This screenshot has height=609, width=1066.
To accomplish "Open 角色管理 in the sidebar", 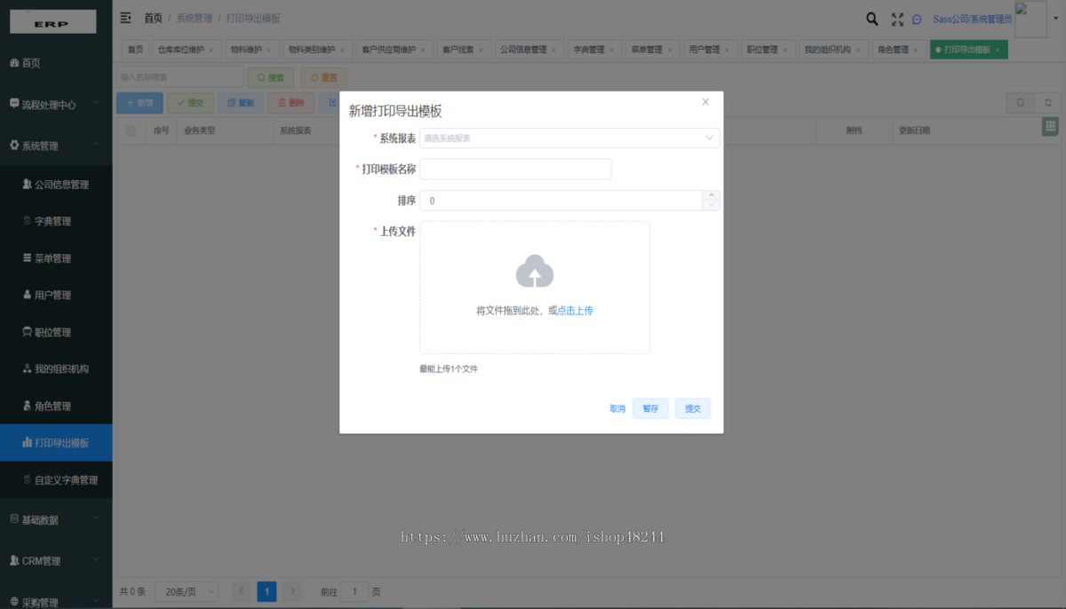I will pos(56,406).
